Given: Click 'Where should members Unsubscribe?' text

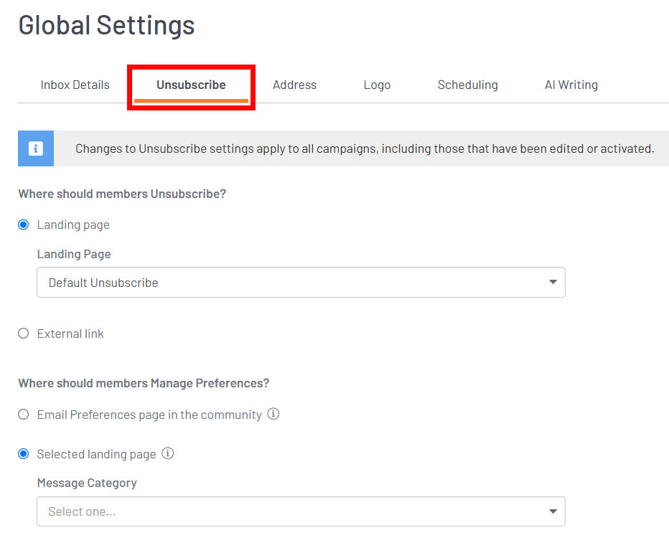Looking at the screenshot, I should click(x=122, y=194).
